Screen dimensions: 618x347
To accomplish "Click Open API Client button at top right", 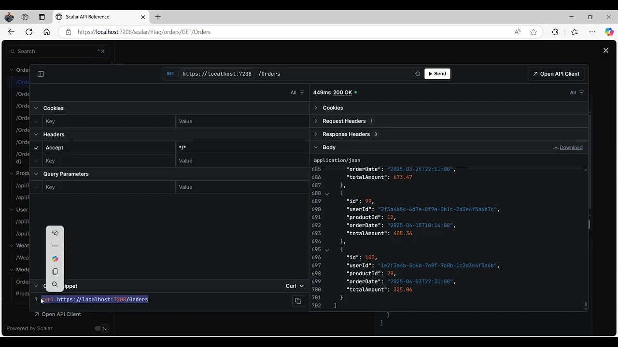I will pos(556,74).
